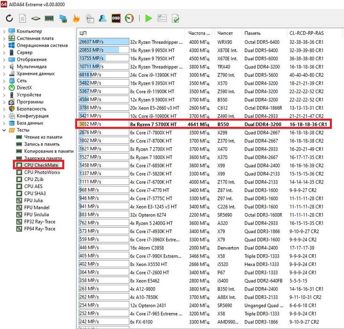Viewport: 344px width, 329px height.
Task: Sort by the Память column header
Action: [x=264, y=33]
